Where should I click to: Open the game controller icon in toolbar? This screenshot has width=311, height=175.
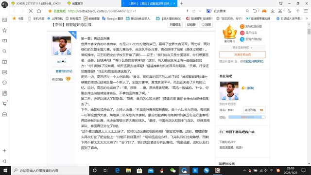(264, 11)
